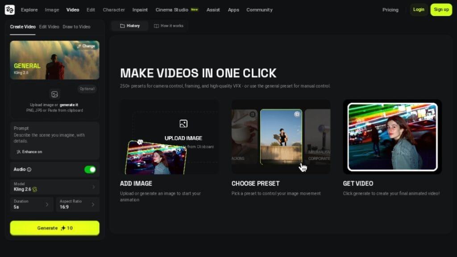
Task: Click the History folder icon
Action: 122,26
